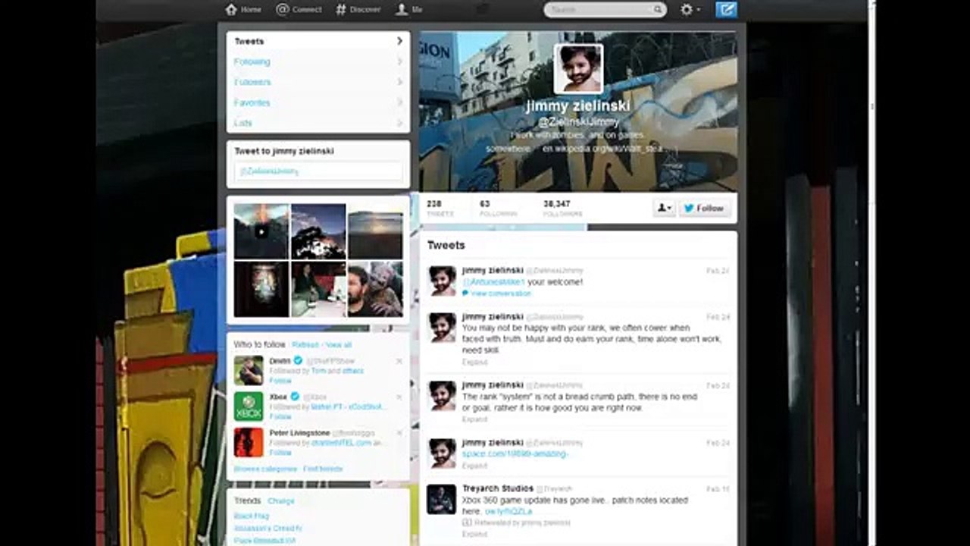Expand the tweet about the rank system bread crumb path
This screenshot has height=546, width=970.
coord(475,419)
